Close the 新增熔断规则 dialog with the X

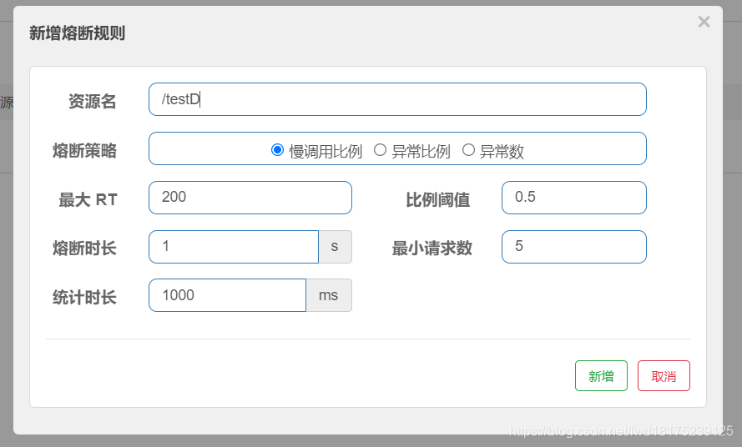pyautogui.click(x=704, y=22)
